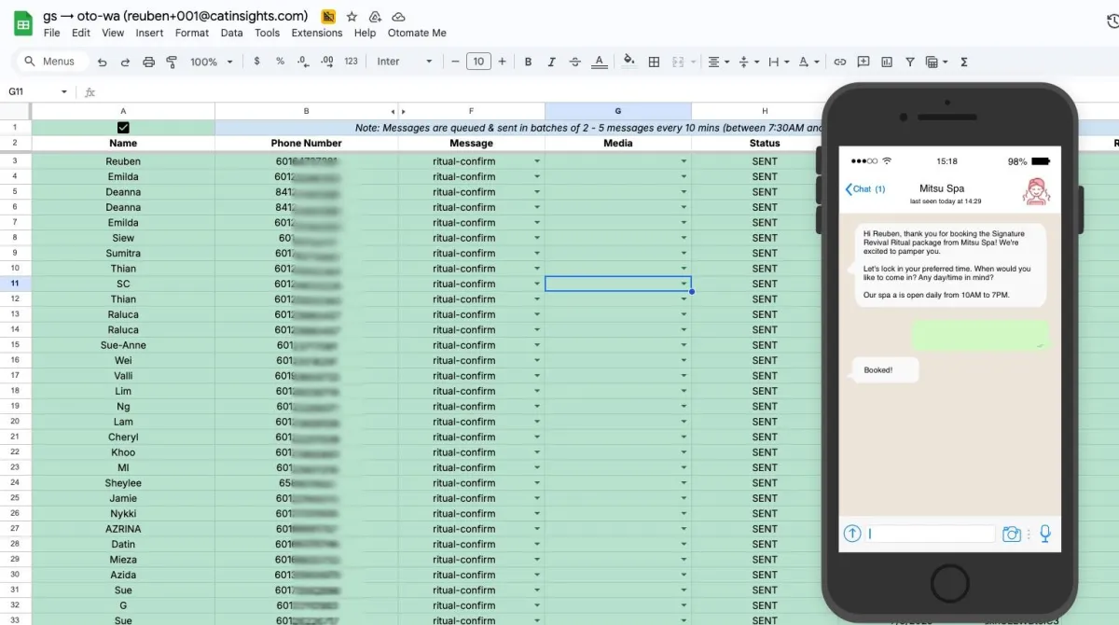Viewport: 1119px width, 625px height.
Task: Open the Borders tool
Action: pos(654,62)
